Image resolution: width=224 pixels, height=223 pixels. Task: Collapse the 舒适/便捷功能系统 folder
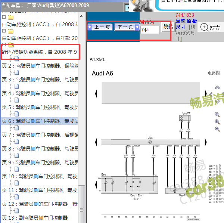[x=4, y=44]
